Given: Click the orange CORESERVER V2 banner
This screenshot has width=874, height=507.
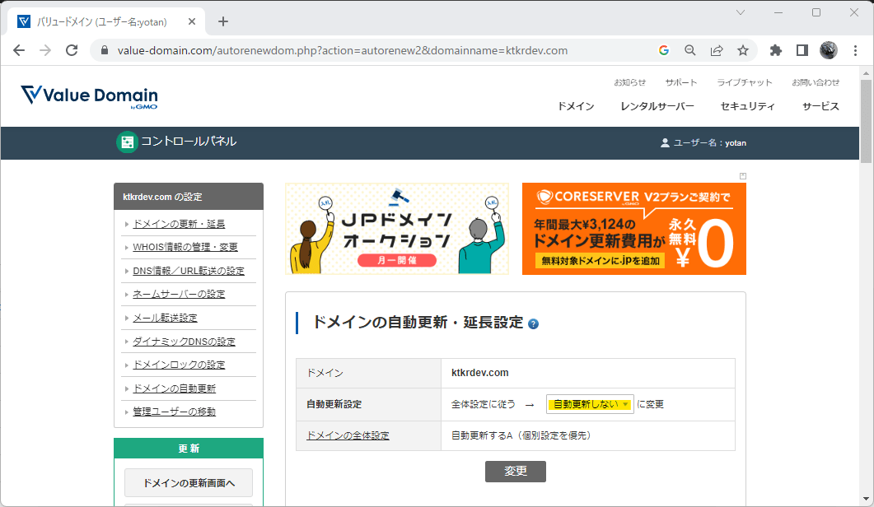Looking at the screenshot, I should click(x=633, y=229).
